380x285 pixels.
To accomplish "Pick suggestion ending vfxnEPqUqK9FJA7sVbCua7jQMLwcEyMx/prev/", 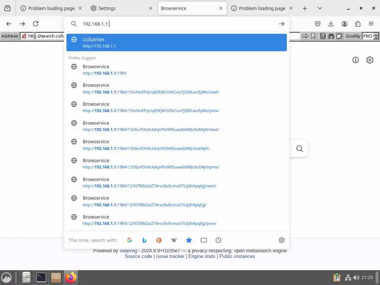I will 176,107.
